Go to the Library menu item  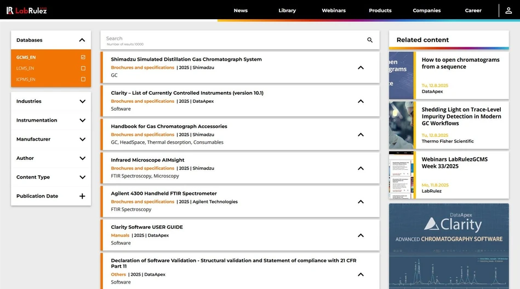tap(287, 10)
